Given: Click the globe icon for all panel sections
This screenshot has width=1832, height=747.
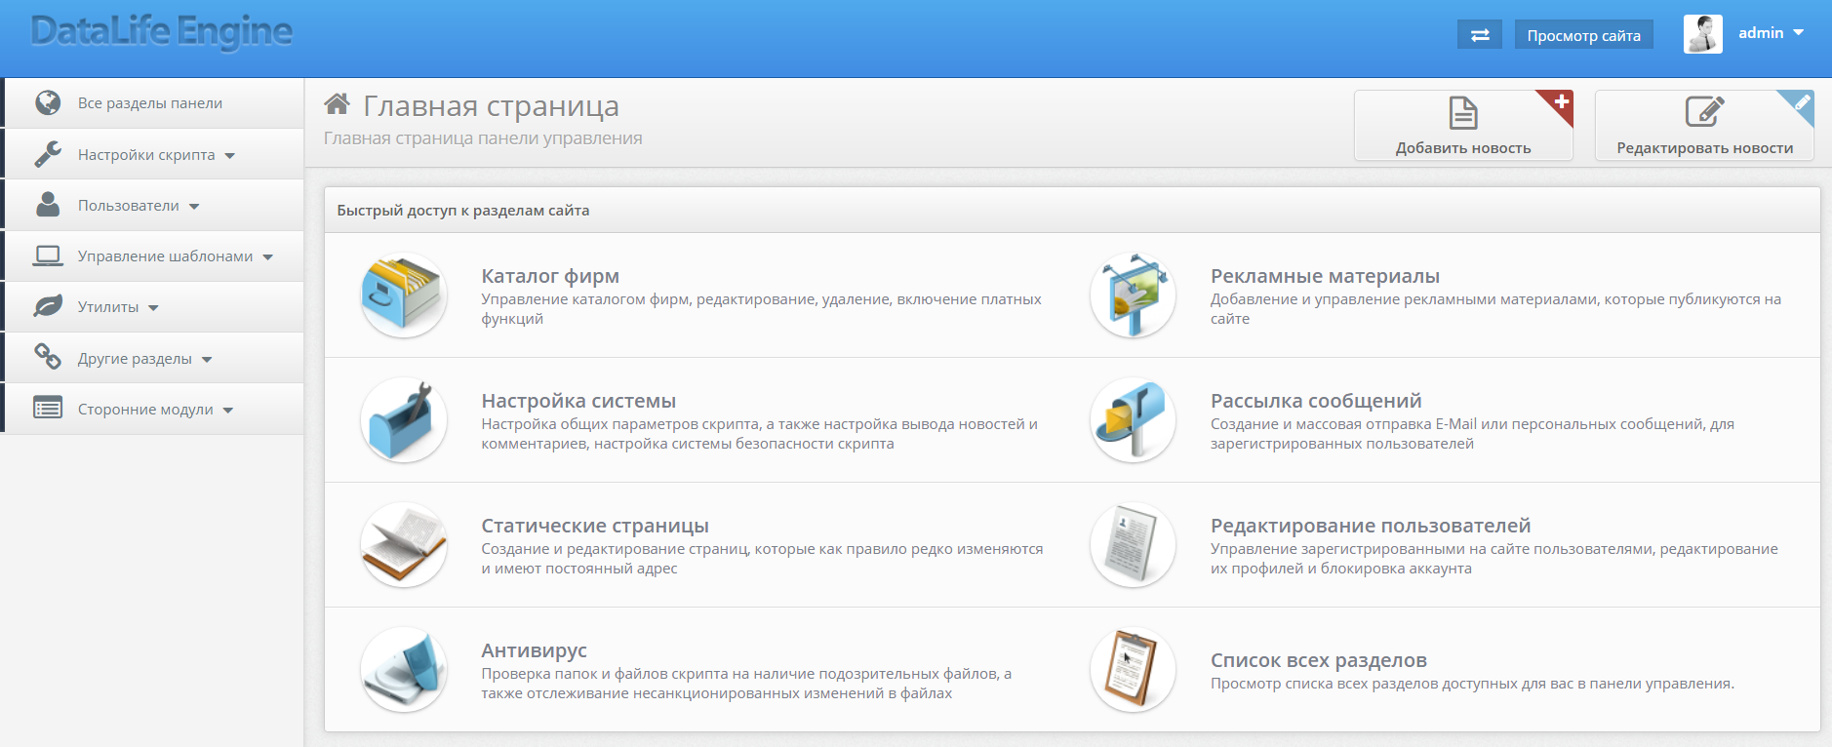Looking at the screenshot, I should [x=48, y=102].
